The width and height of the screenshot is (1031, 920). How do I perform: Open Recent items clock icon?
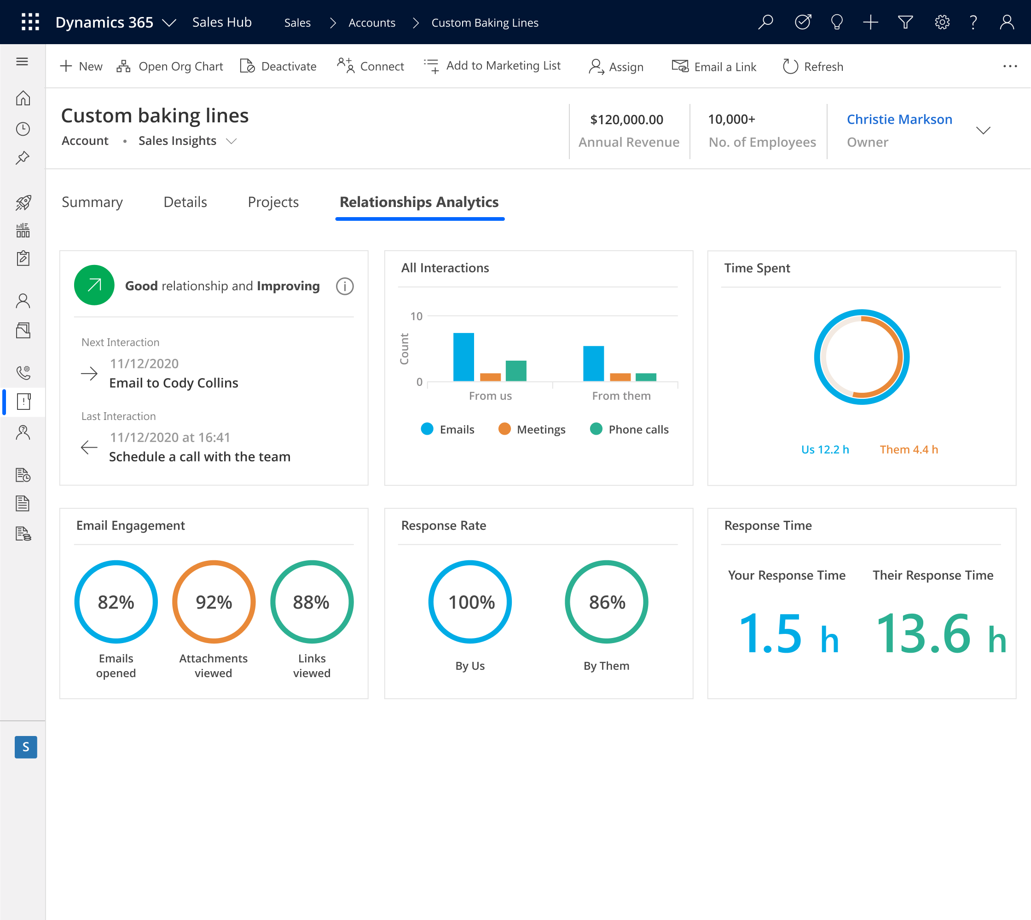pos(23,129)
